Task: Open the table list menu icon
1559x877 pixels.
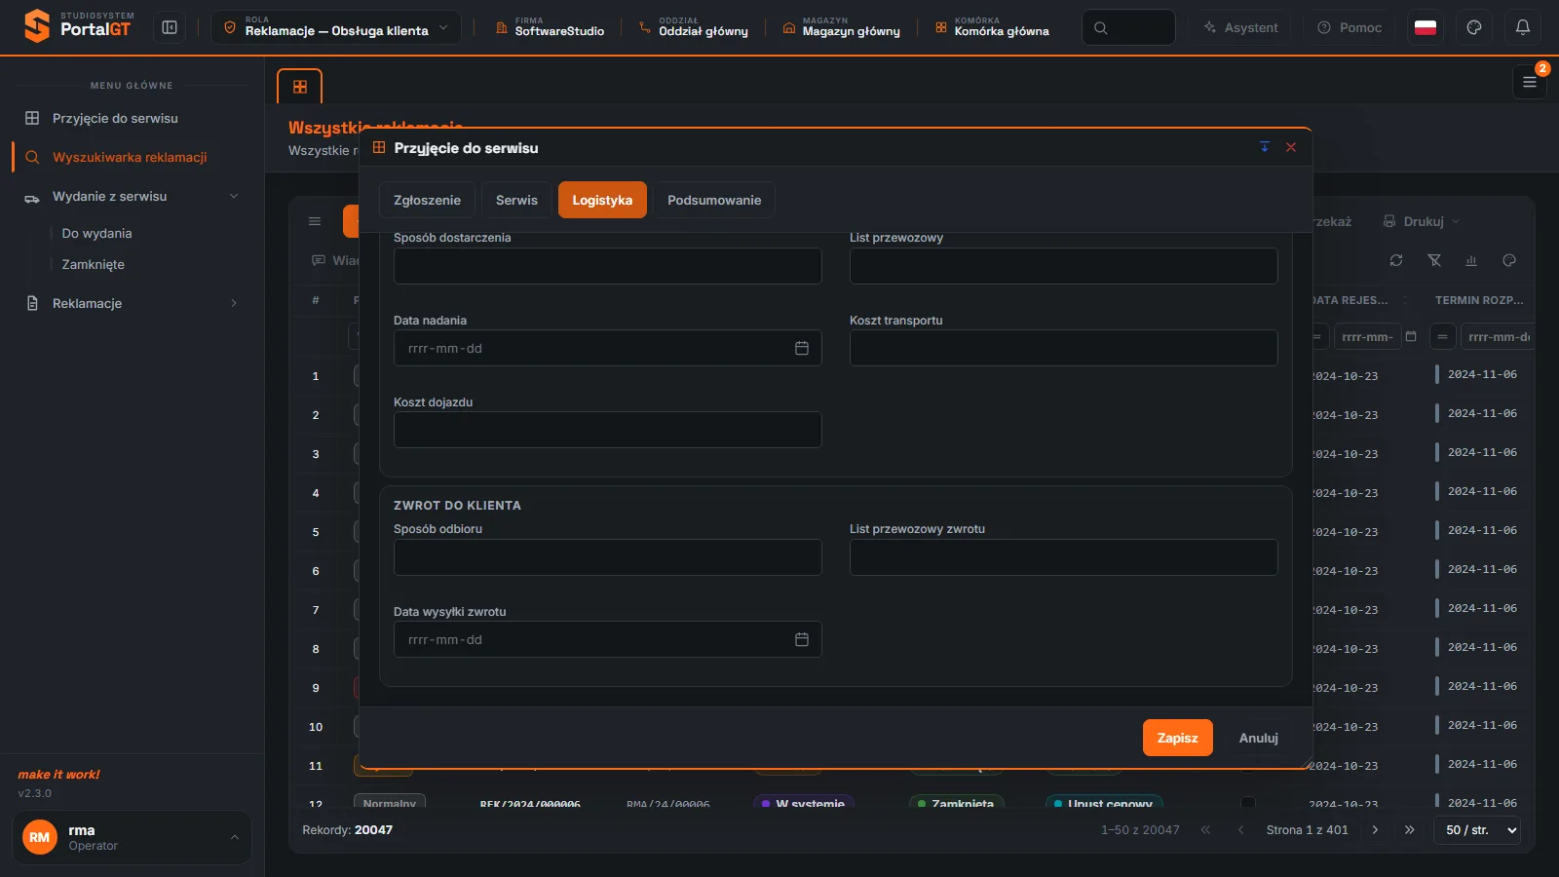Action: tap(315, 221)
